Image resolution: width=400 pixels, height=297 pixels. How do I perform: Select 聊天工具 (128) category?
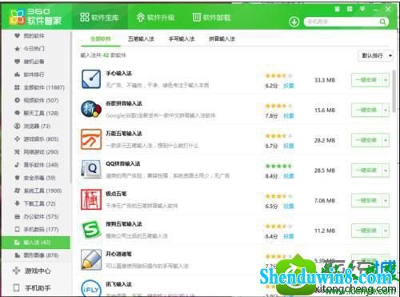point(36,113)
